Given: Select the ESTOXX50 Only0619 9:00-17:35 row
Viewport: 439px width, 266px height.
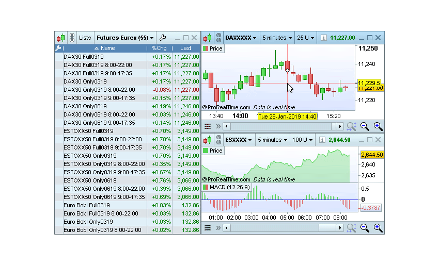Looking at the screenshot, I should point(128,197).
